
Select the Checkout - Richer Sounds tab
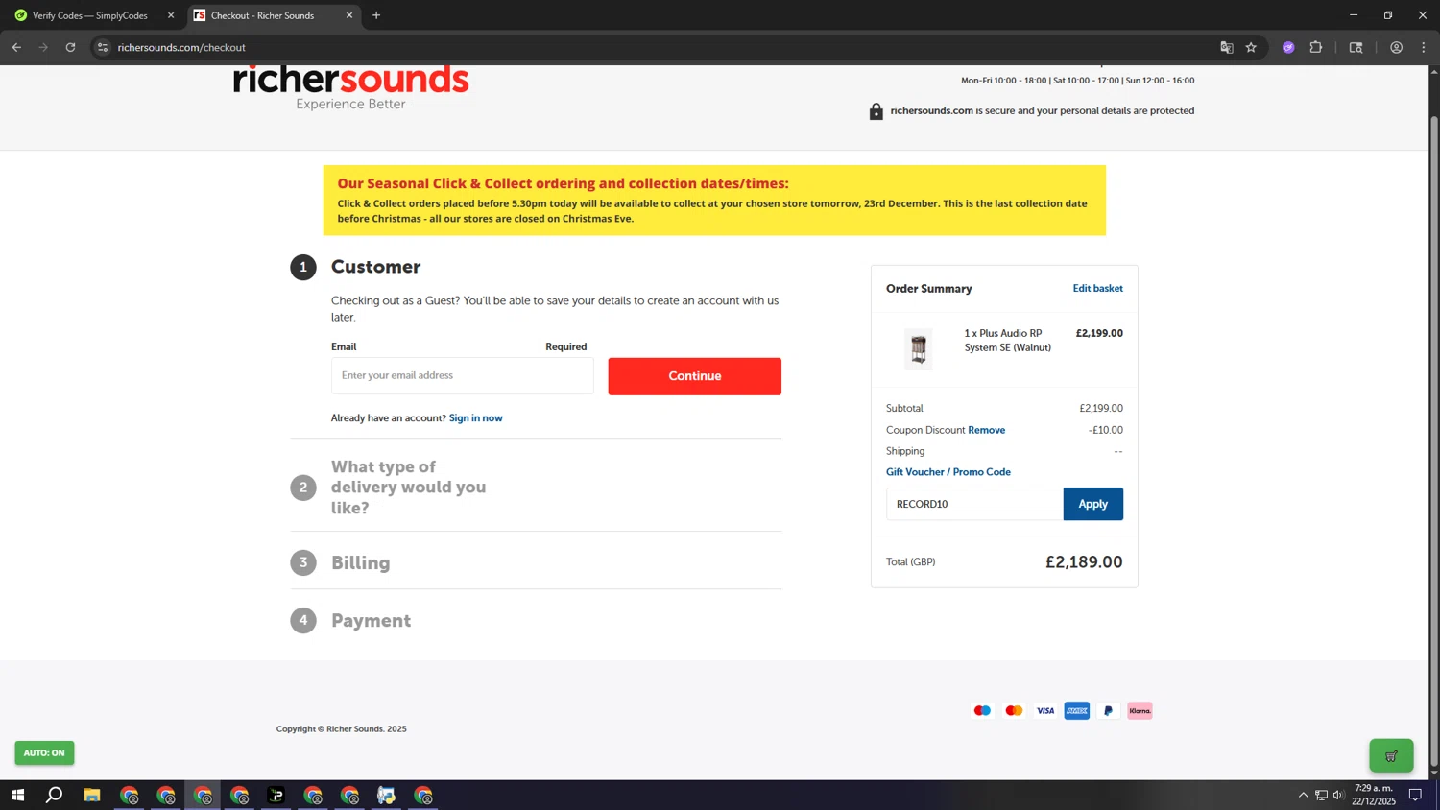[x=273, y=15]
